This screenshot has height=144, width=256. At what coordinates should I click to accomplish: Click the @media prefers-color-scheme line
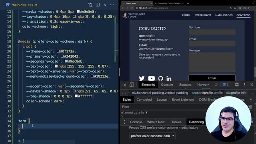(x=55, y=41)
